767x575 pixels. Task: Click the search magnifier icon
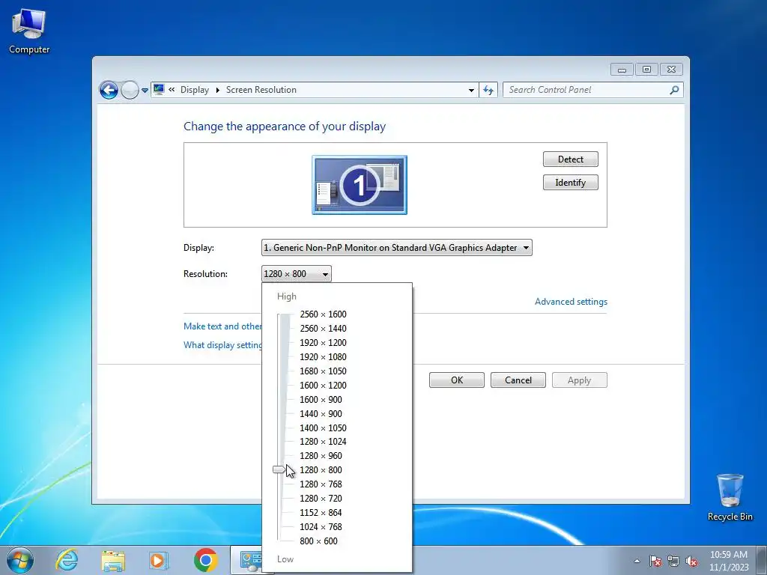674,90
